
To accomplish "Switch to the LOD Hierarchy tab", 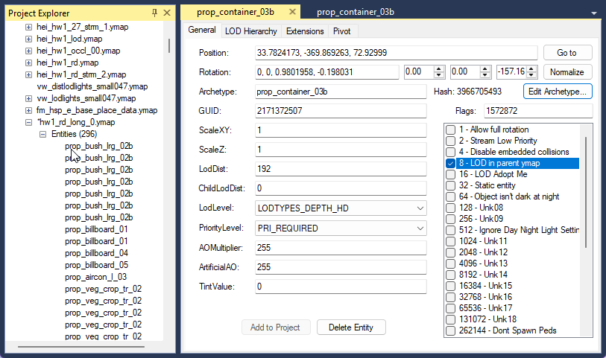I will coord(250,31).
